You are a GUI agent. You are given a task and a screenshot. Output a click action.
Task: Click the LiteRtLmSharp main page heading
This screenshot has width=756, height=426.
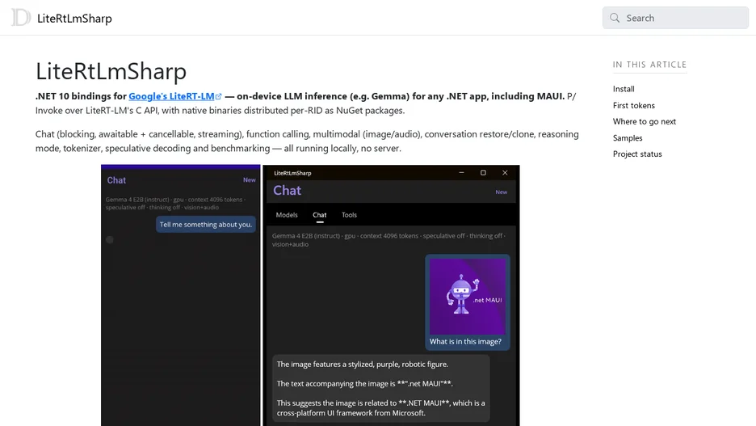point(111,71)
